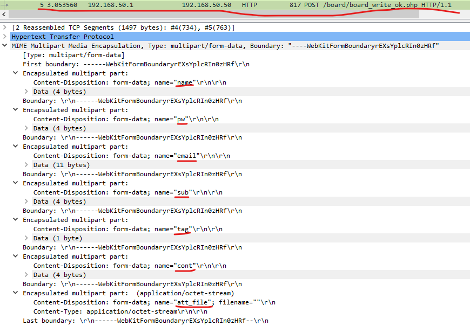Image resolution: width=470 pixels, height=326 pixels.
Task: Click the 3.053560 time cell
Action: pos(62,5)
